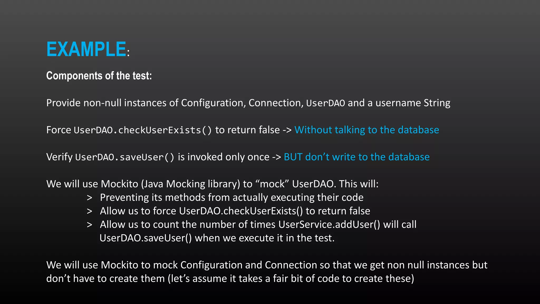Click the arrow marker before "Allow us to count"
The height and width of the screenshot is (304, 540).
point(89,225)
